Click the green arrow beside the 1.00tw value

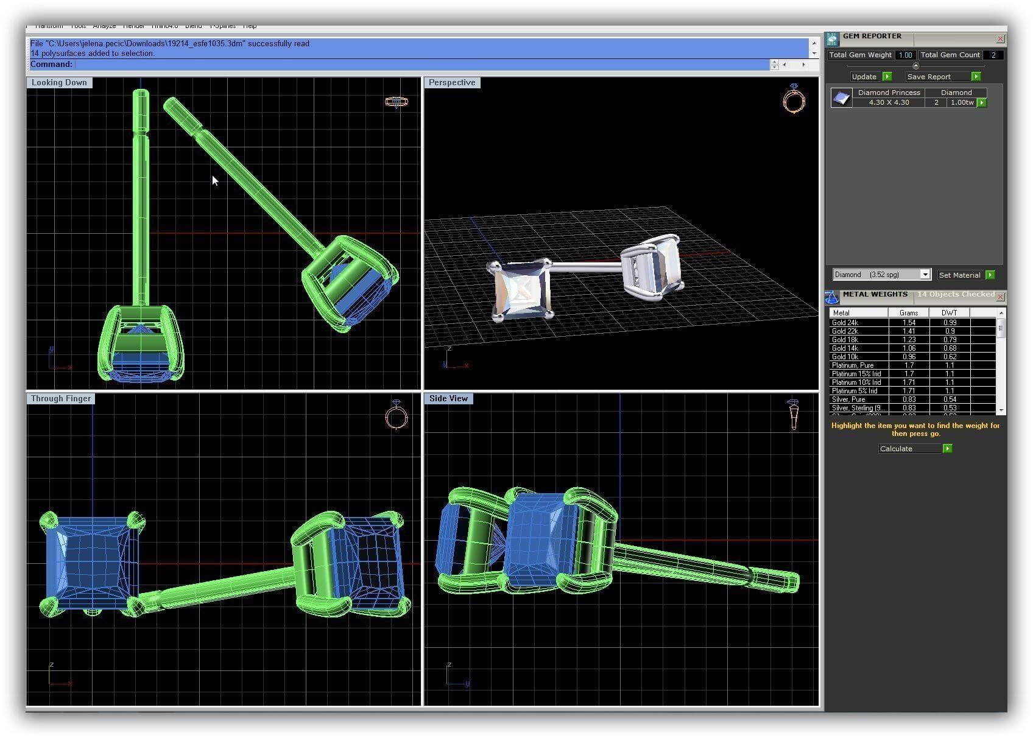[x=982, y=103]
